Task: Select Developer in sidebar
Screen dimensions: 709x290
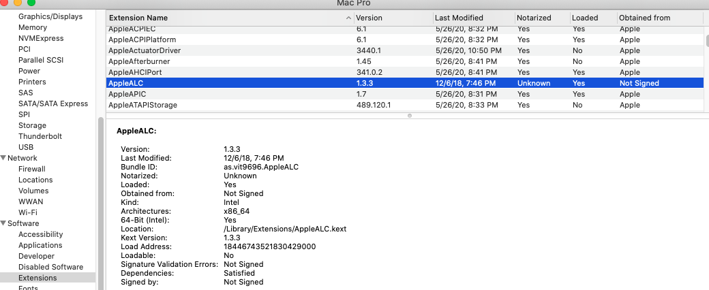Action: (36, 256)
